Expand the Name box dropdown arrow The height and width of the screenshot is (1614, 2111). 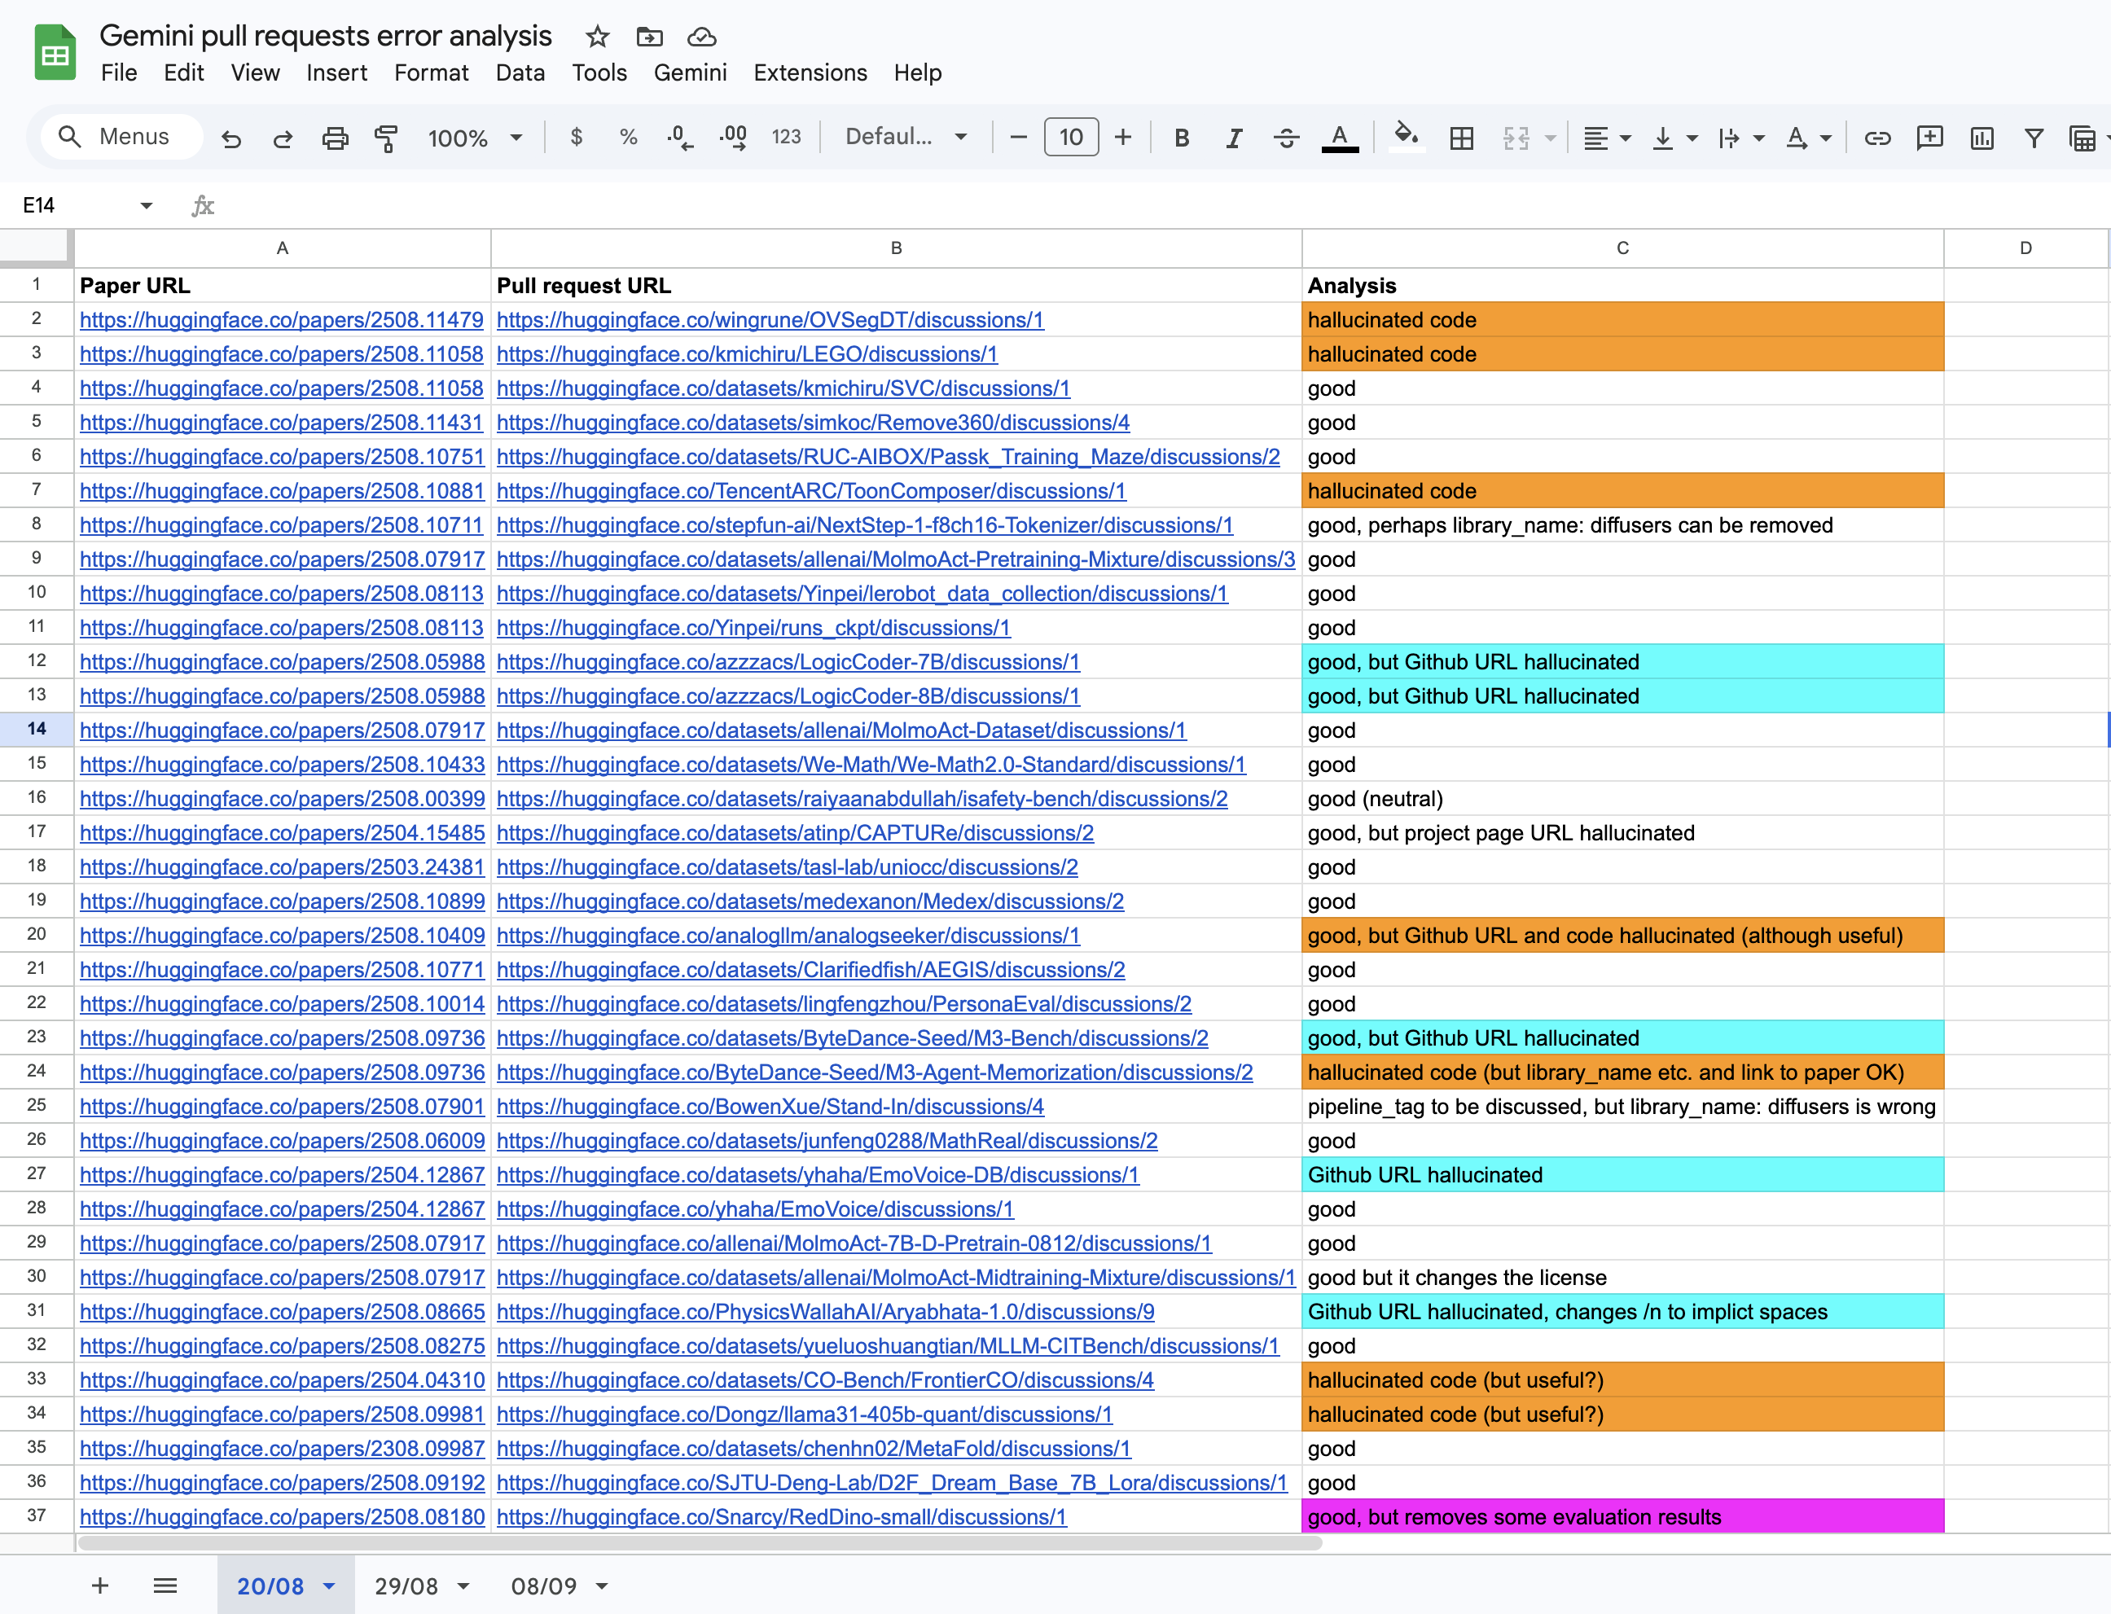pyautogui.click(x=146, y=205)
